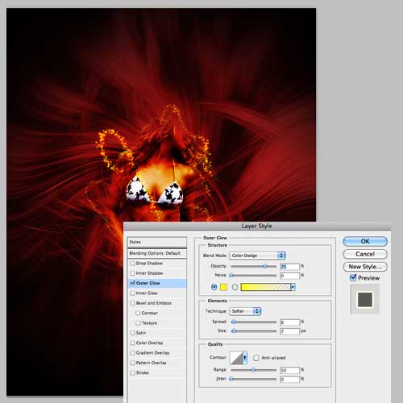Select the Stroke style label
The width and height of the screenshot is (403, 403).
click(142, 372)
